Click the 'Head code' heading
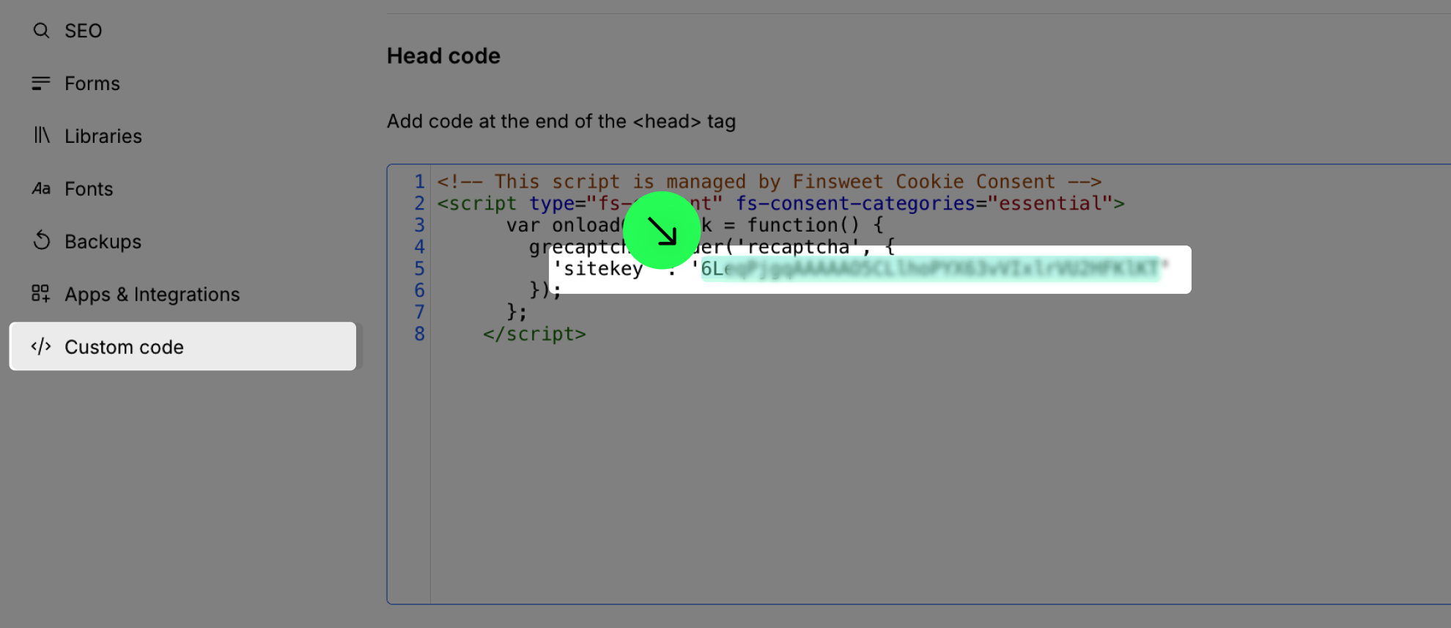 click(443, 56)
